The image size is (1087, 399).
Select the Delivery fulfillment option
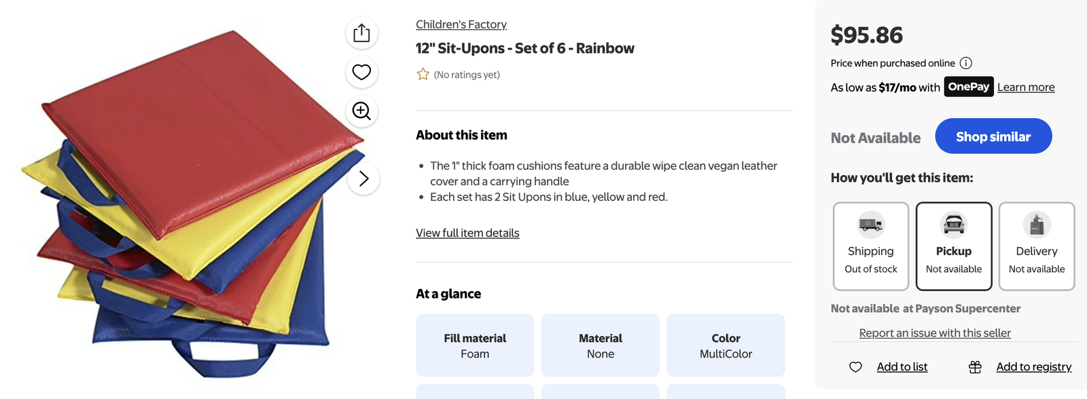1037,246
